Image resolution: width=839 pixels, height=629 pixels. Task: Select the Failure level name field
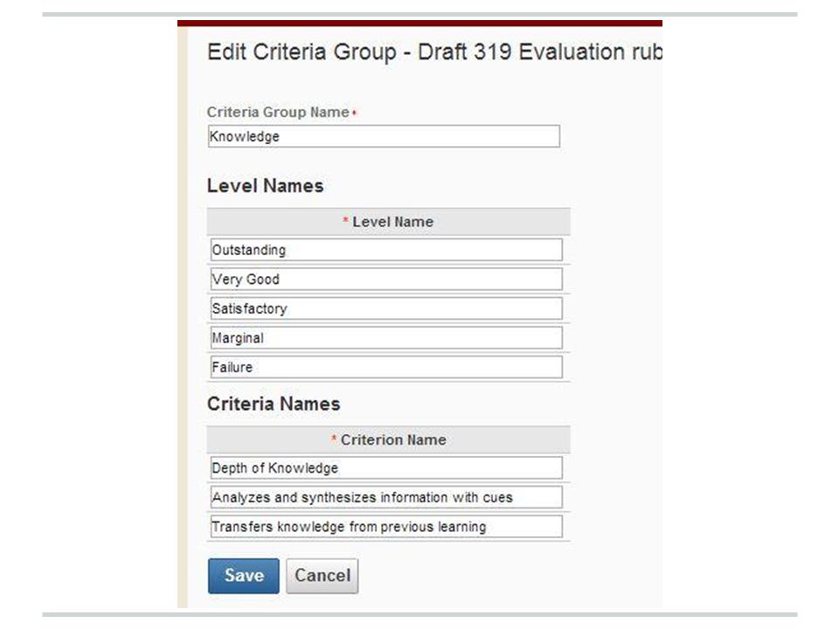click(x=386, y=368)
